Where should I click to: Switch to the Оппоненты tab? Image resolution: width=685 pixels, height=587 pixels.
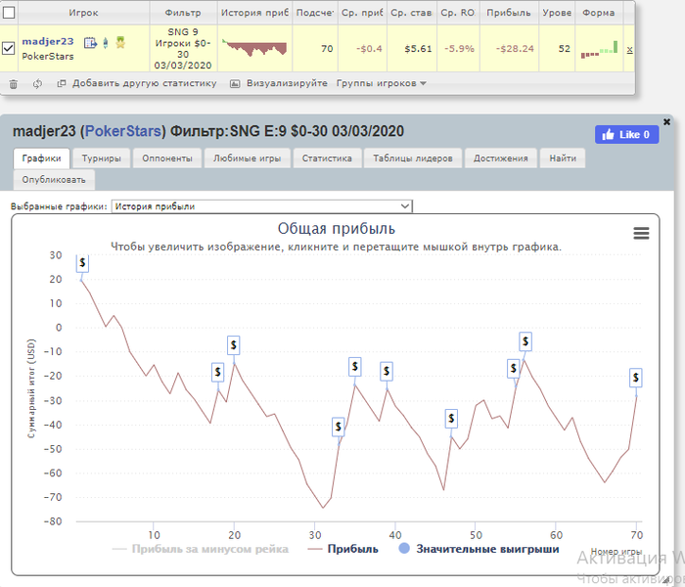click(x=167, y=158)
